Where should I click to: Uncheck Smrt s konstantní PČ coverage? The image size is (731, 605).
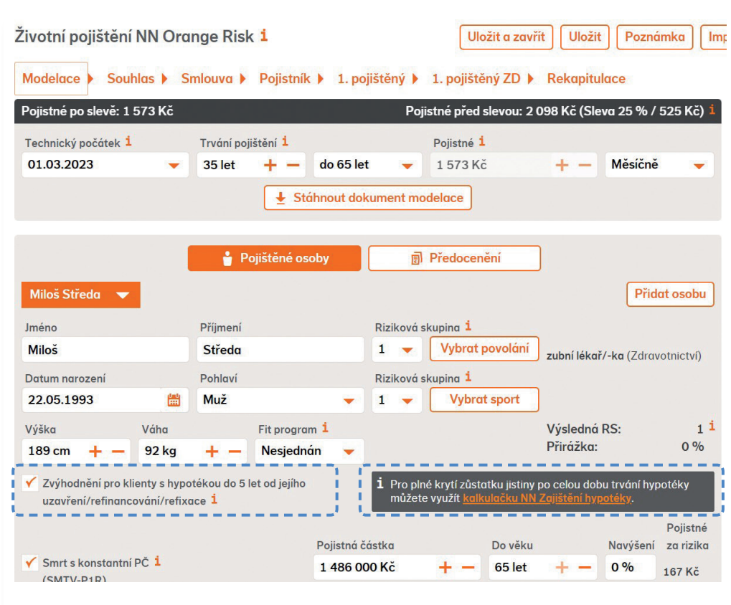(30, 563)
